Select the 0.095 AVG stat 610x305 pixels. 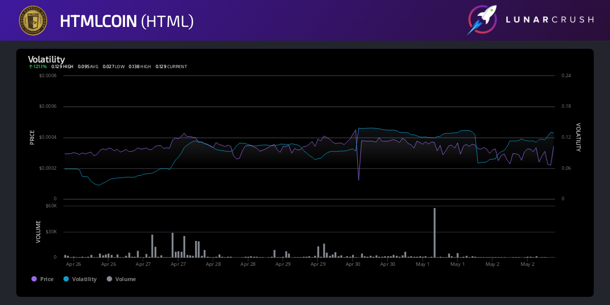88,66
